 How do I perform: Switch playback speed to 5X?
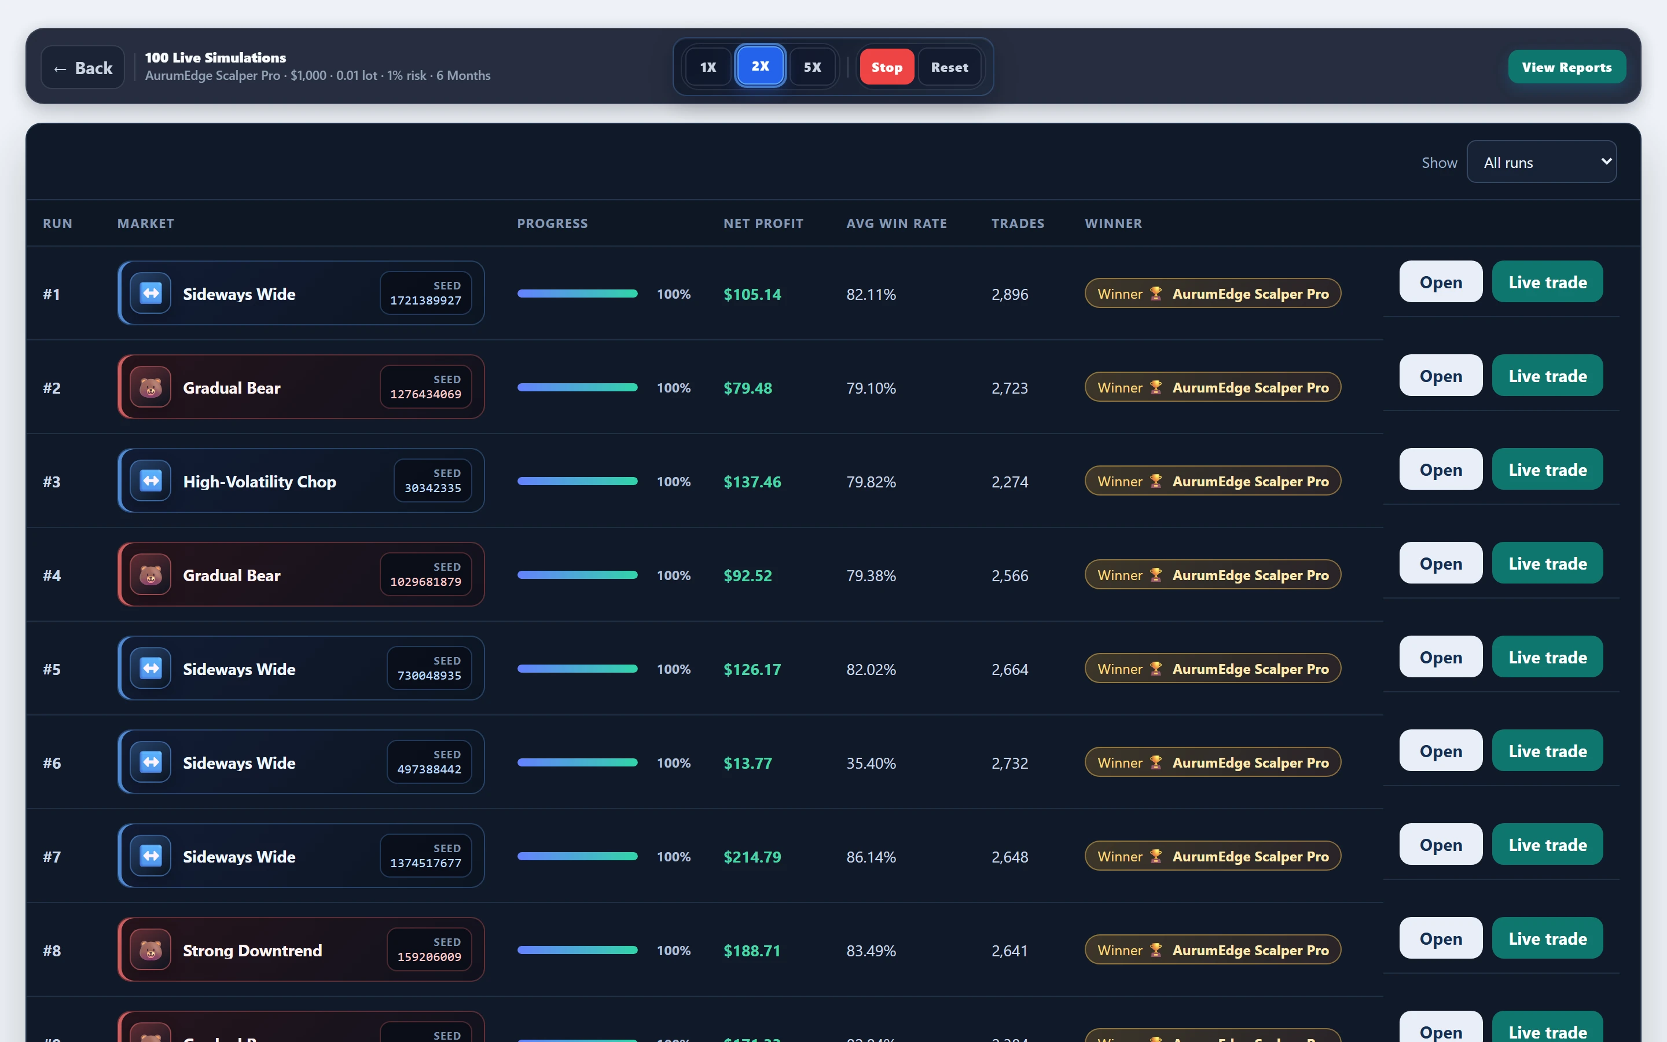click(812, 67)
